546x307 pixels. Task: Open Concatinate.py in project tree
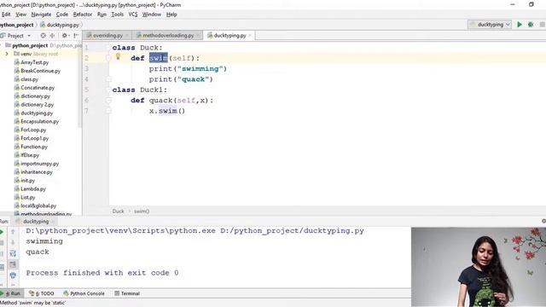(34, 88)
